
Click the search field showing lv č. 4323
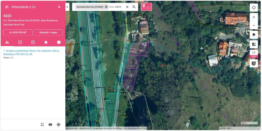tap(116, 7)
